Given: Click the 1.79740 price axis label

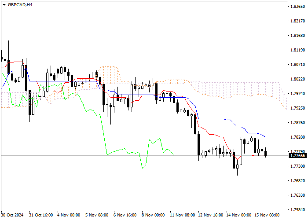Looking at the screenshot, I should (297, 93).
